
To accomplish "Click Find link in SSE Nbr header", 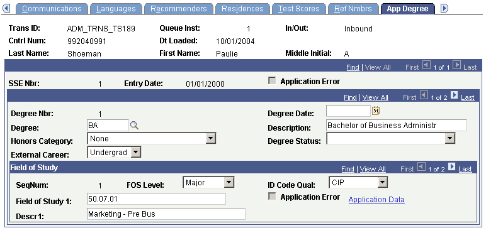I will tap(353, 67).
